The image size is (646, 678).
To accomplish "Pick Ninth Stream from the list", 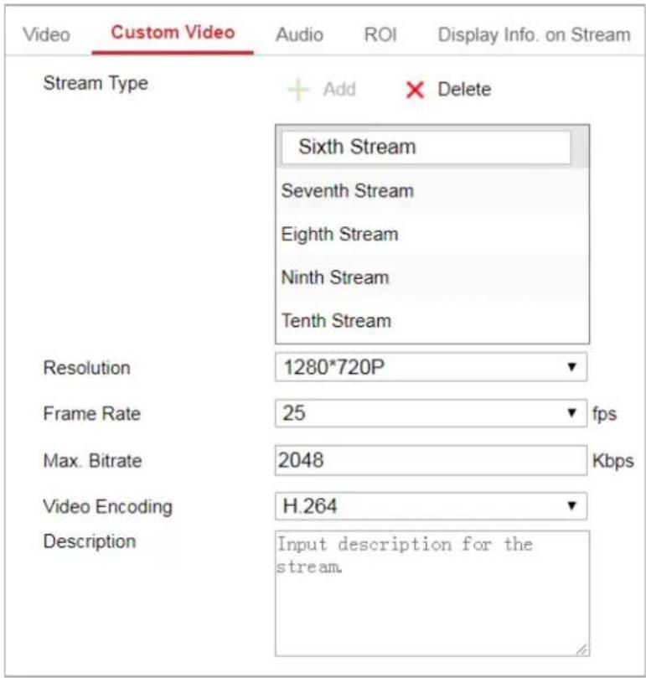I will [x=432, y=277].
